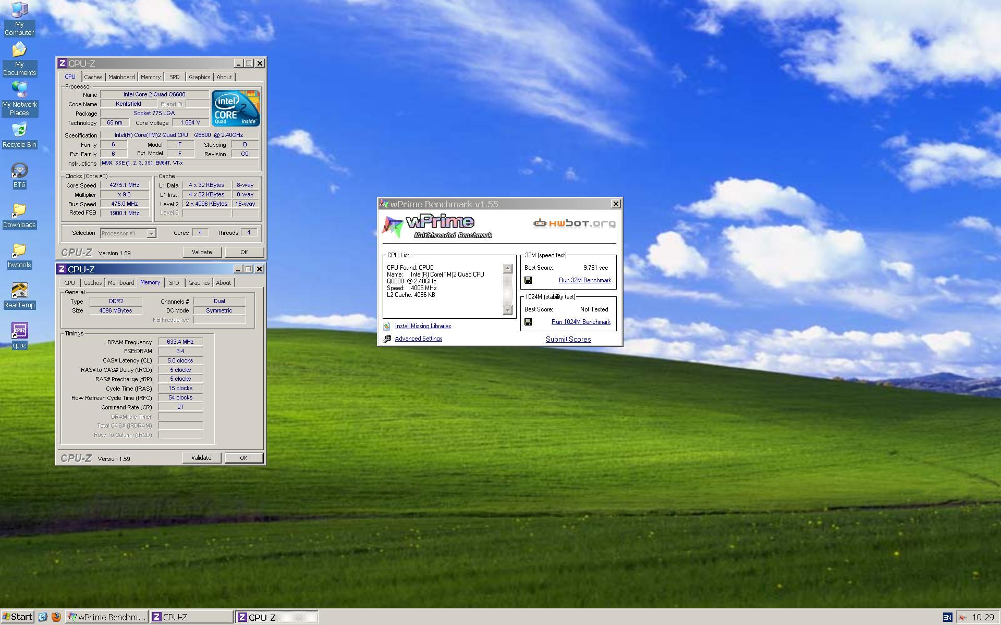Launch the cpuz desktop shortcut
This screenshot has width=1001, height=625.
(19, 335)
